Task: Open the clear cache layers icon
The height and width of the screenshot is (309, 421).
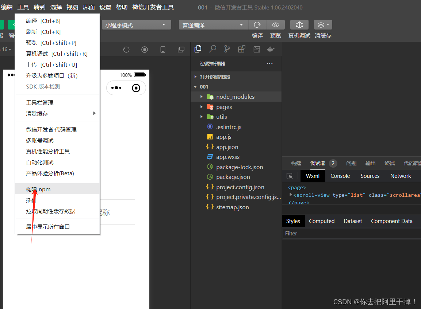Action: pos(323,25)
